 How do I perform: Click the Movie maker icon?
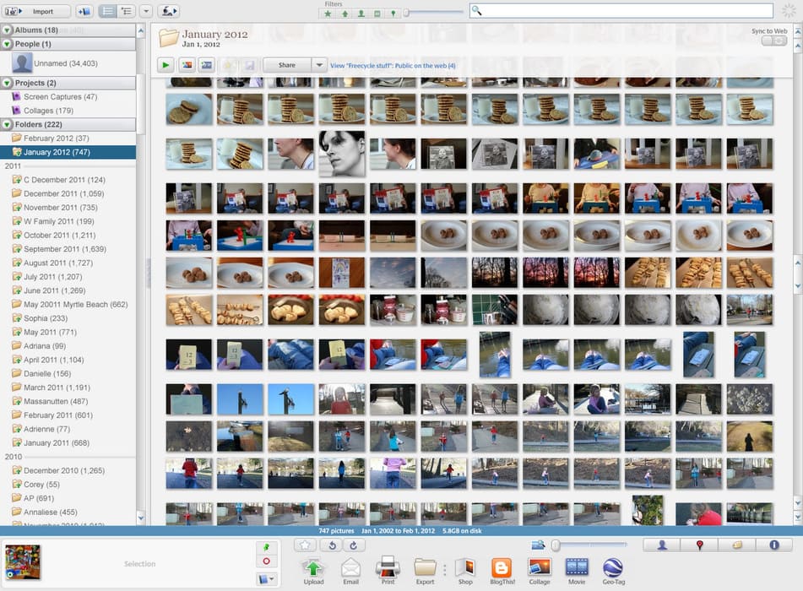coord(577,569)
